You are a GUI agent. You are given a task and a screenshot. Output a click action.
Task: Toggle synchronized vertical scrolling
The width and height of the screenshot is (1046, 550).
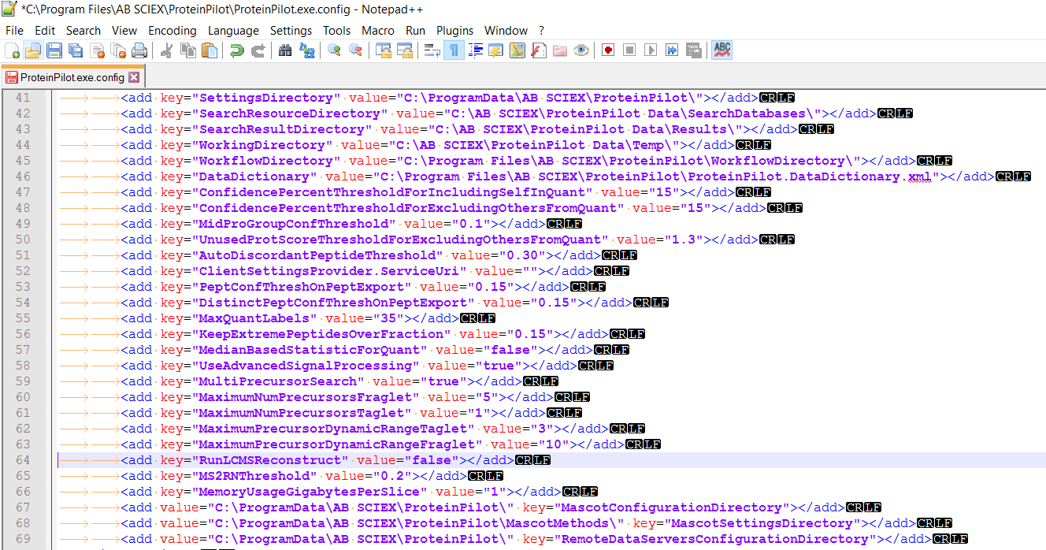pyautogui.click(x=383, y=50)
